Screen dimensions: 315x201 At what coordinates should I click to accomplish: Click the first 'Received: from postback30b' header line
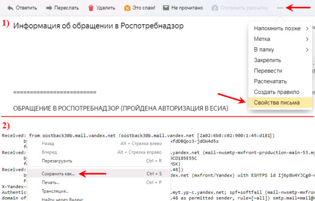tap(138, 136)
